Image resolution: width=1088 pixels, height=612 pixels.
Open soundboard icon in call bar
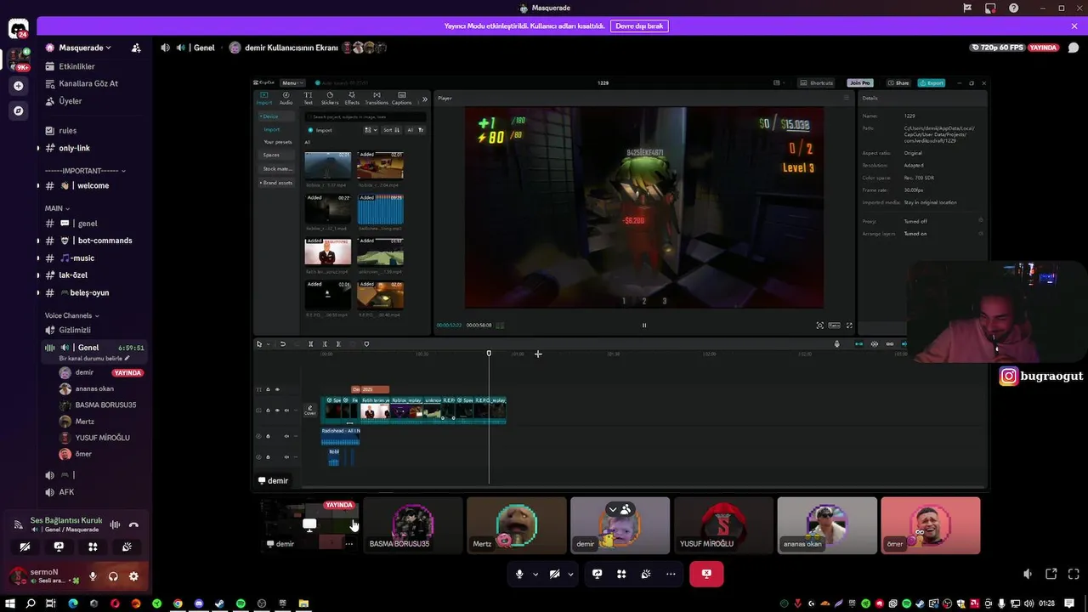tap(646, 574)
